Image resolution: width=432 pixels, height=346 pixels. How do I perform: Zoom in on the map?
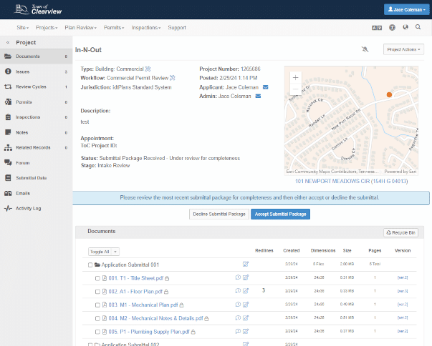[296, 77]
